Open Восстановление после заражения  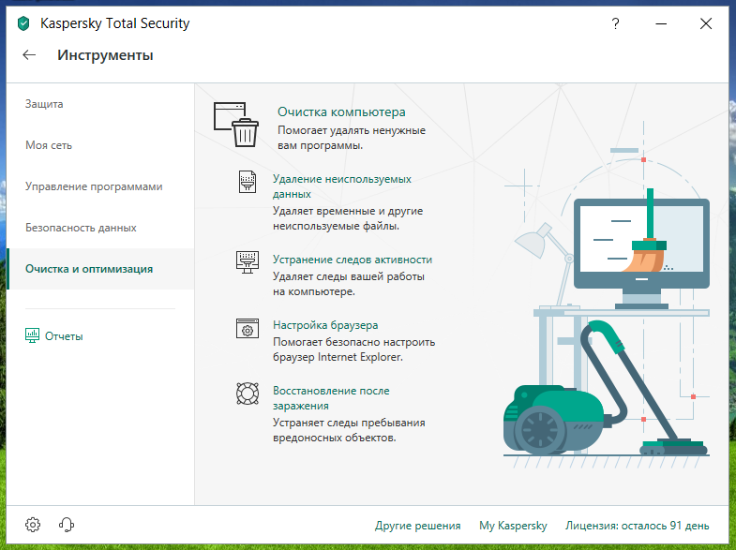[x=331, y=398]
